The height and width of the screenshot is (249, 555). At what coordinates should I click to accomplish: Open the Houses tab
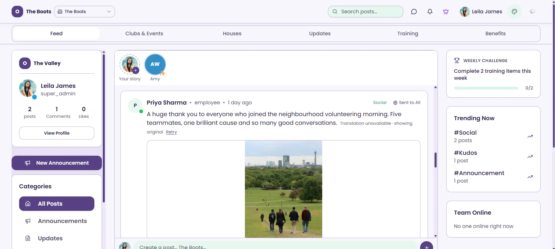[232, 34]
